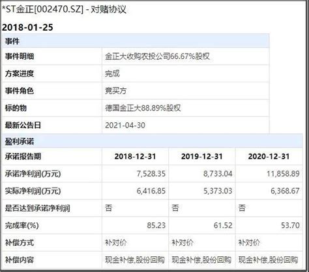The height and width of the screenshot is (272, 309).
Task: Click the 补偿内容 row label
Action: (20, 260)
